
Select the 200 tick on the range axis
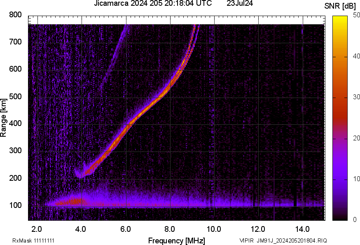[16, 178]
